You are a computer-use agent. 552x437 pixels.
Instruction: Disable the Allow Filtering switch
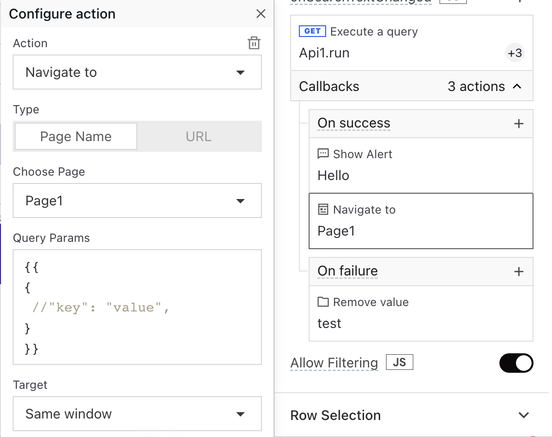516,363
